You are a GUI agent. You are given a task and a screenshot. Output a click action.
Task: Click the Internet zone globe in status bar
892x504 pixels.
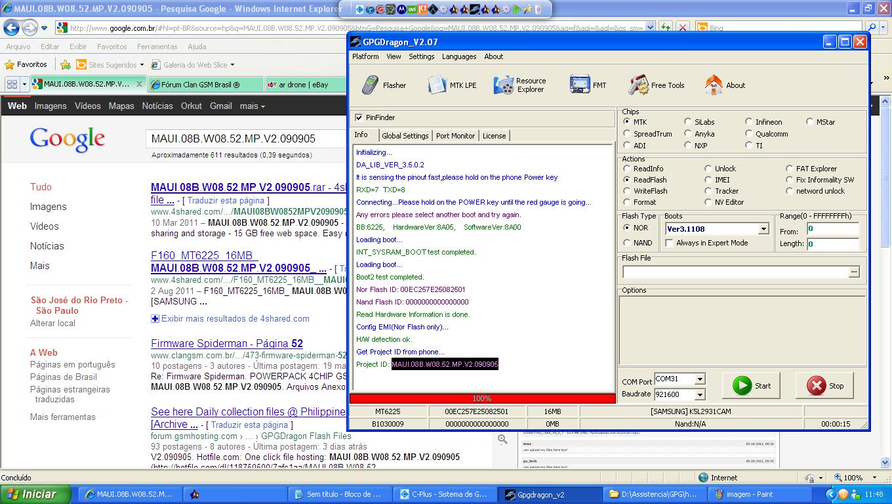(703, 478)
